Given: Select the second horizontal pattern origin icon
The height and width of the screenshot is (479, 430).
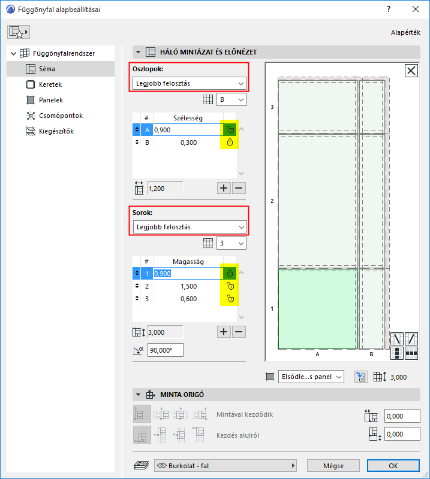Looking at the screenshot, I should [161, 414].
